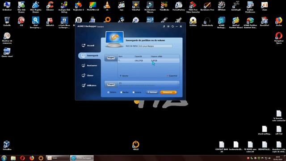This screenshot has width=286, height=161.
Task: Open file explorer from the taskbar
Action: coord(13,158)
